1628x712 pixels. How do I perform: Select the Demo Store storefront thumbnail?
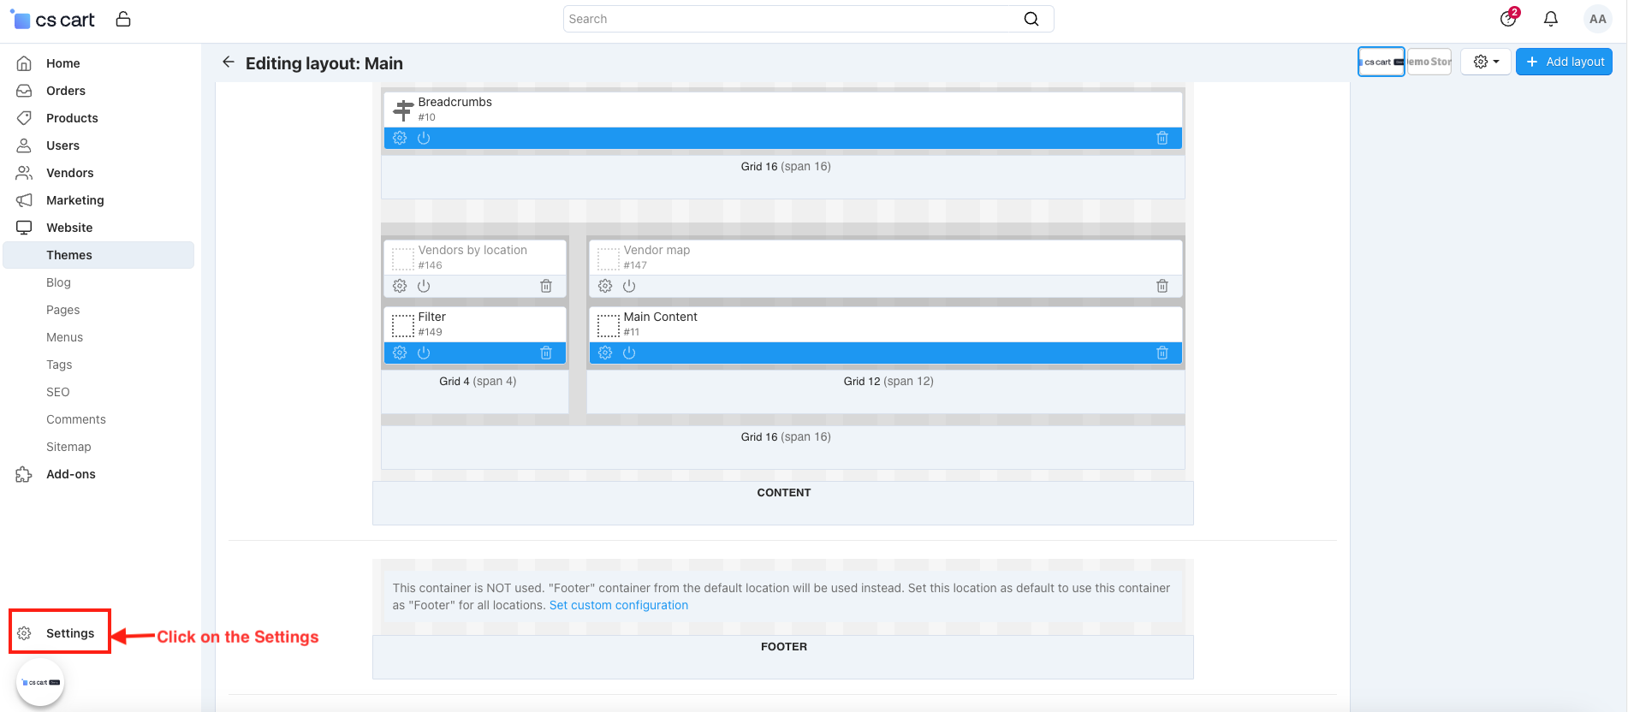pyautogui.click(x=1429, y=62)
